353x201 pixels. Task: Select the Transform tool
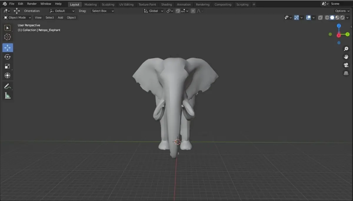(x=8, y=75)
